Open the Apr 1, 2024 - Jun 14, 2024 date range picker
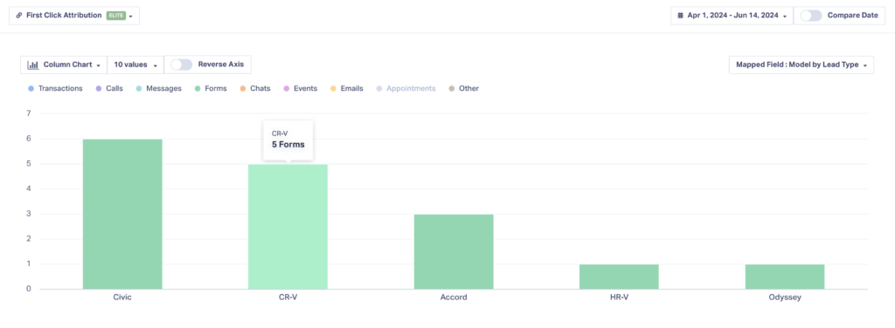 click(732, 16)
